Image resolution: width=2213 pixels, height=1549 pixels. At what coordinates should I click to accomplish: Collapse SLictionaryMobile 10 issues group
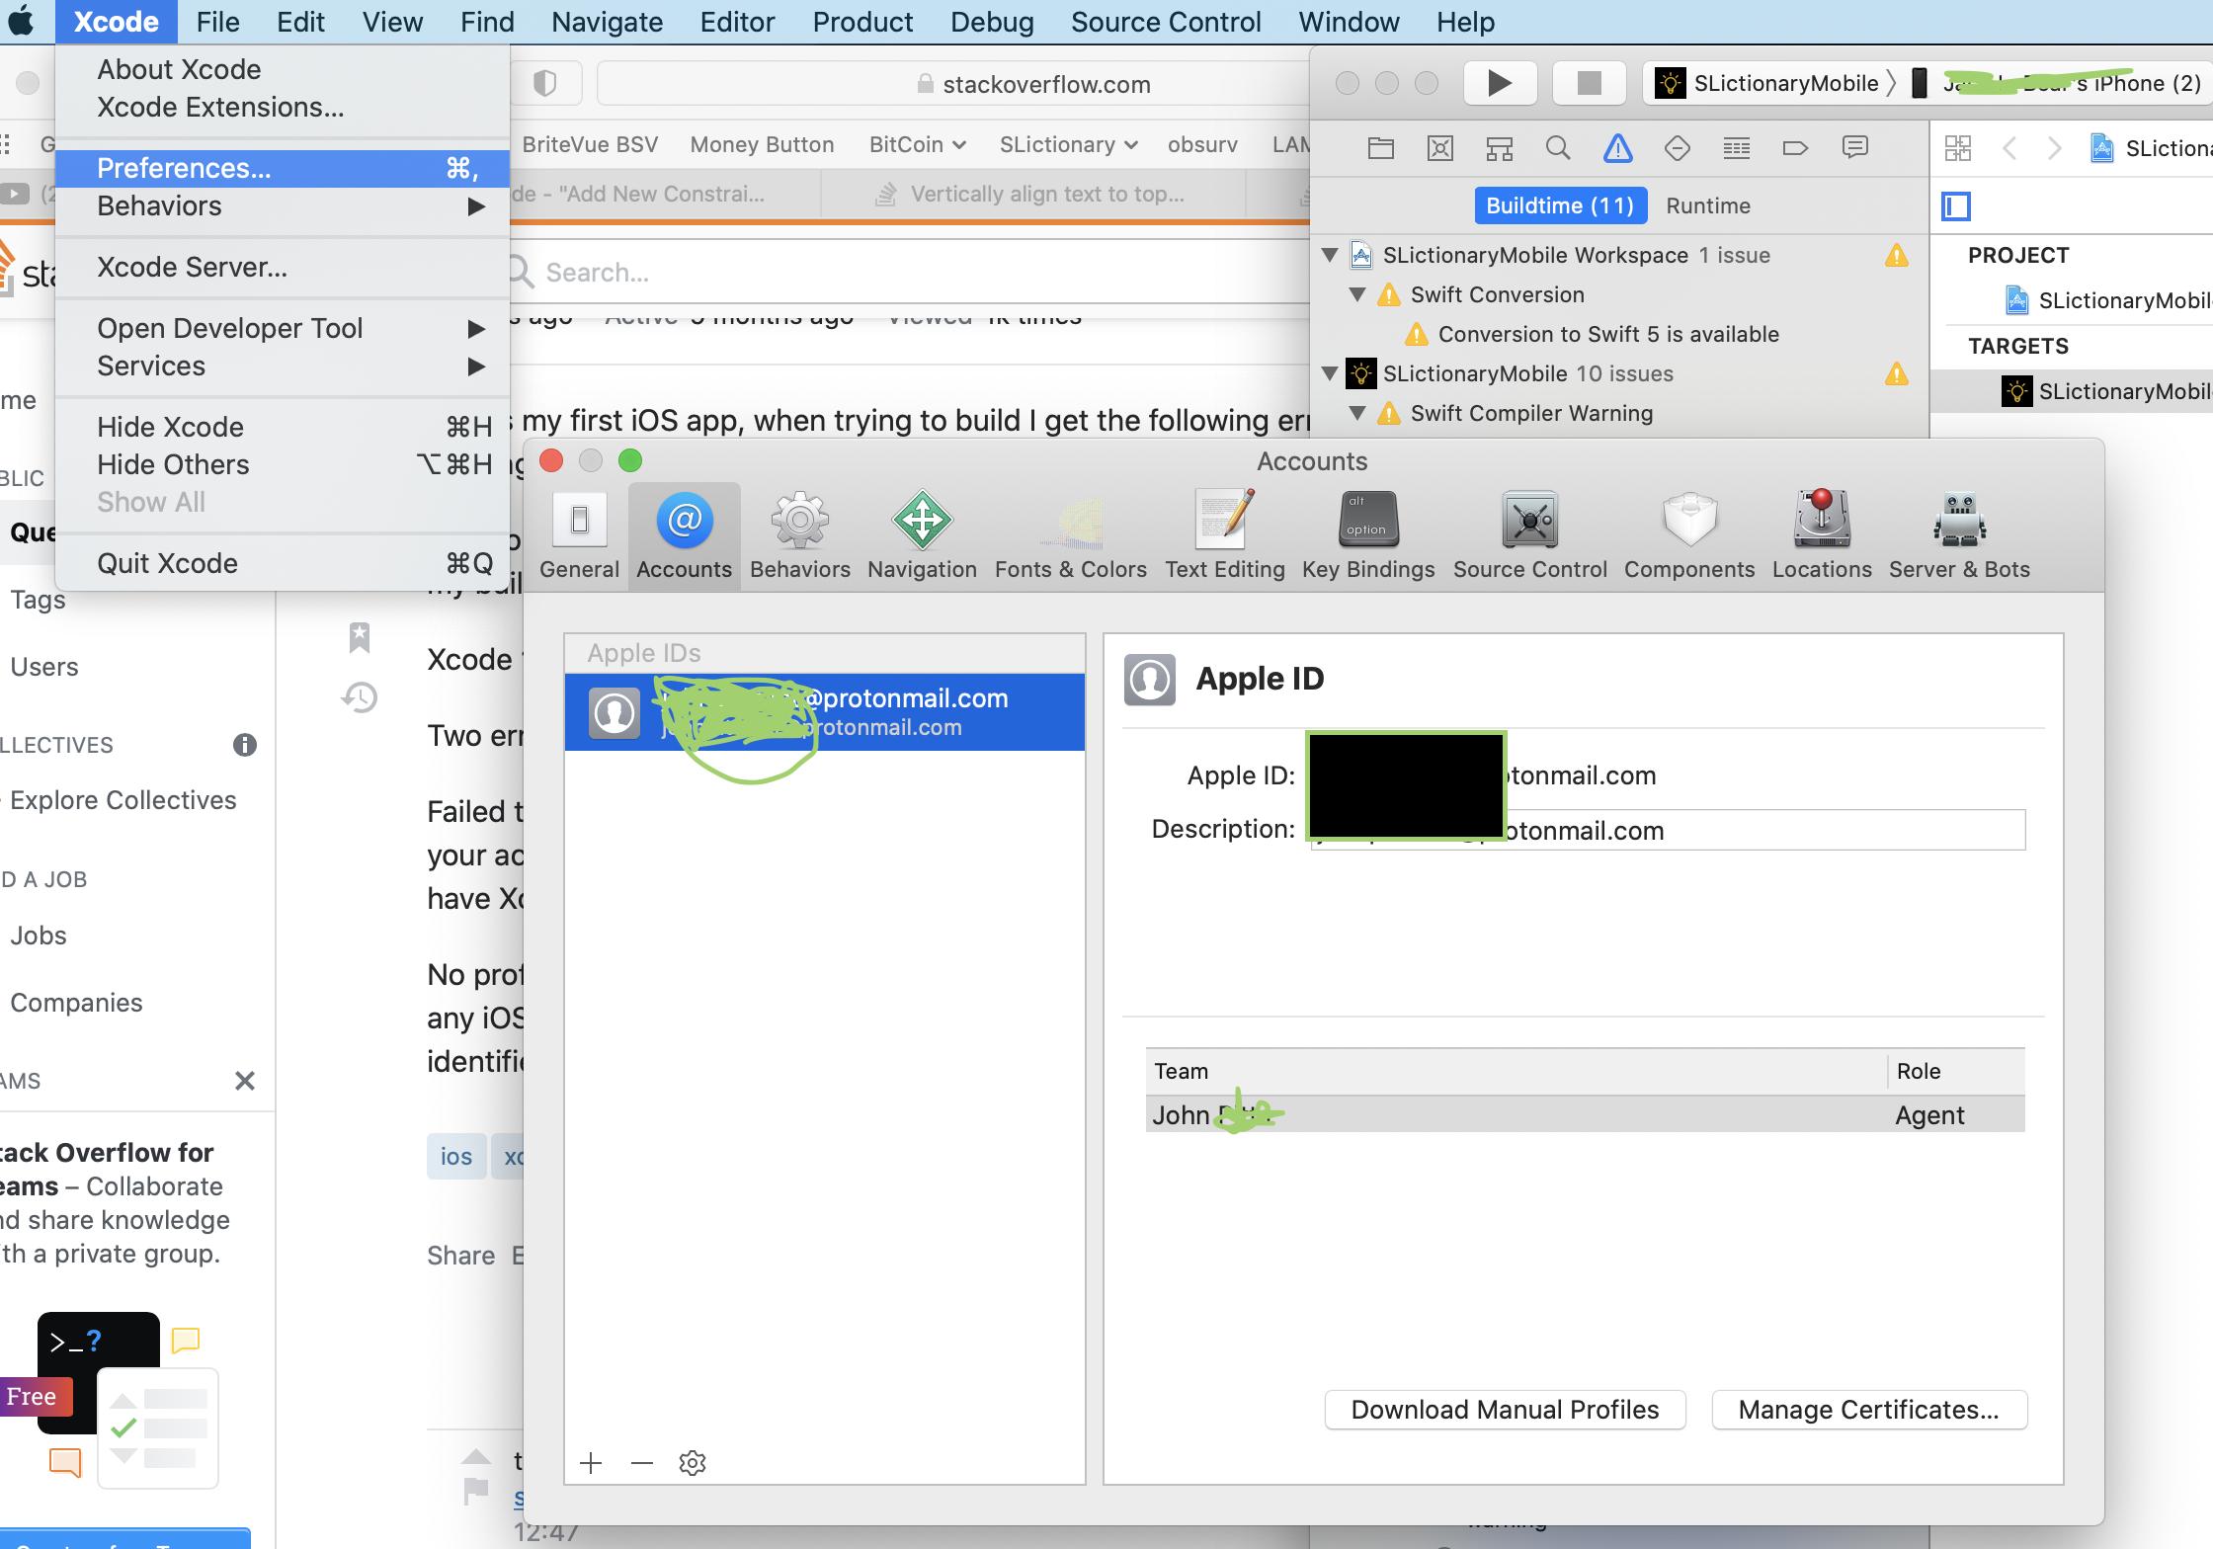click(x=1330, y=373)
